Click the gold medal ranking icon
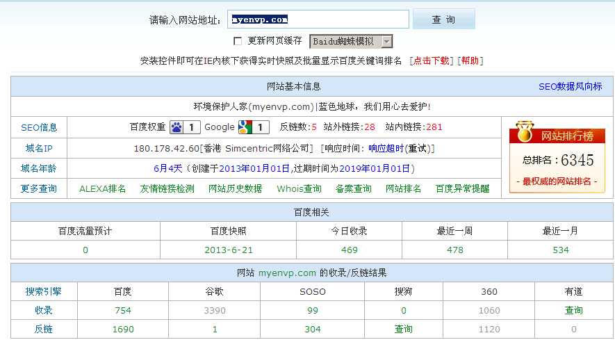 pos(525,131)
